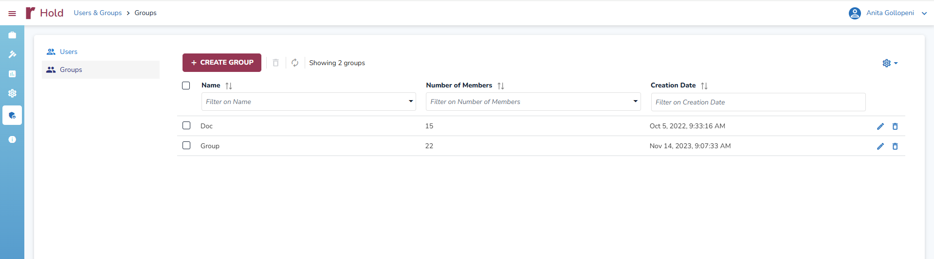The height and width of the screenshot is (259, 934).
Task: Tick the checkbox for Group row
Action: tap(186, 145)
